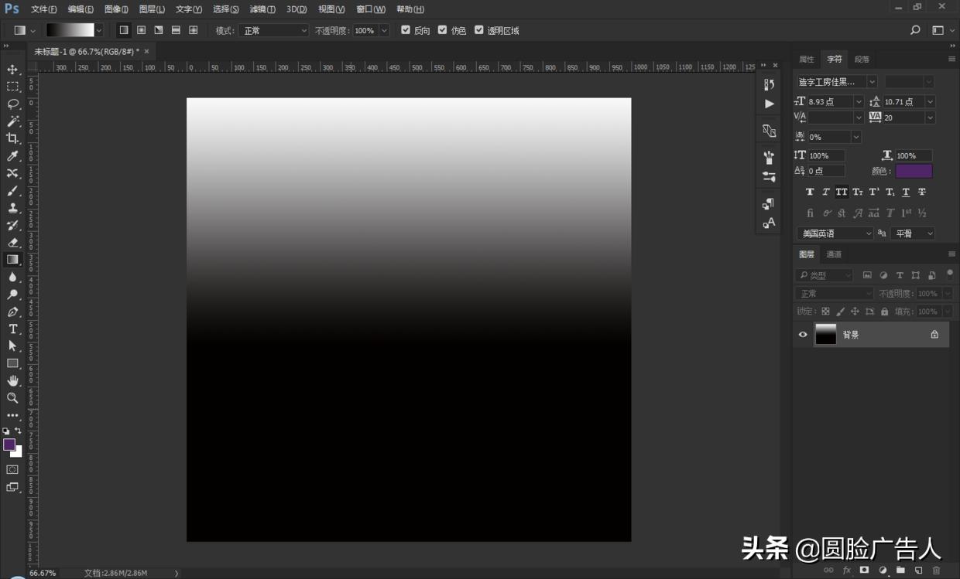Disable the 透明区域 transparency checkbox
Image resolution: width=960 pixels, height=579 pixels.
coord(478,30)
